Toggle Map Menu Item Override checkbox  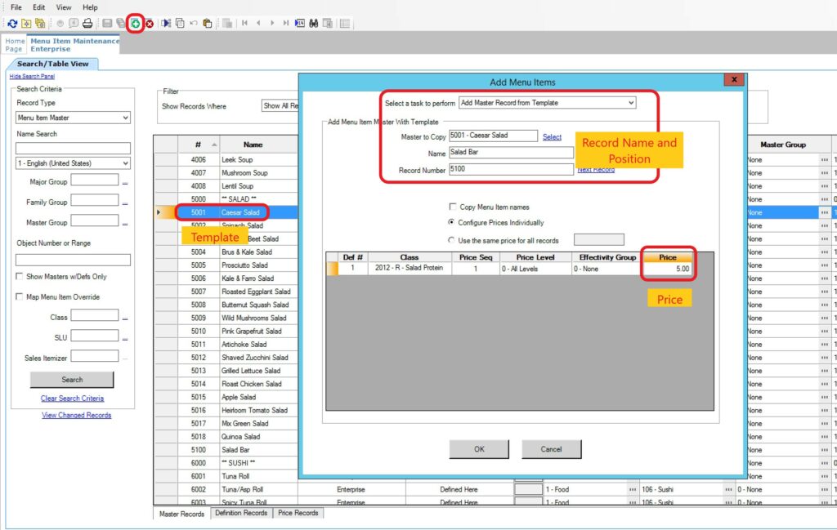tap(20, 296)
